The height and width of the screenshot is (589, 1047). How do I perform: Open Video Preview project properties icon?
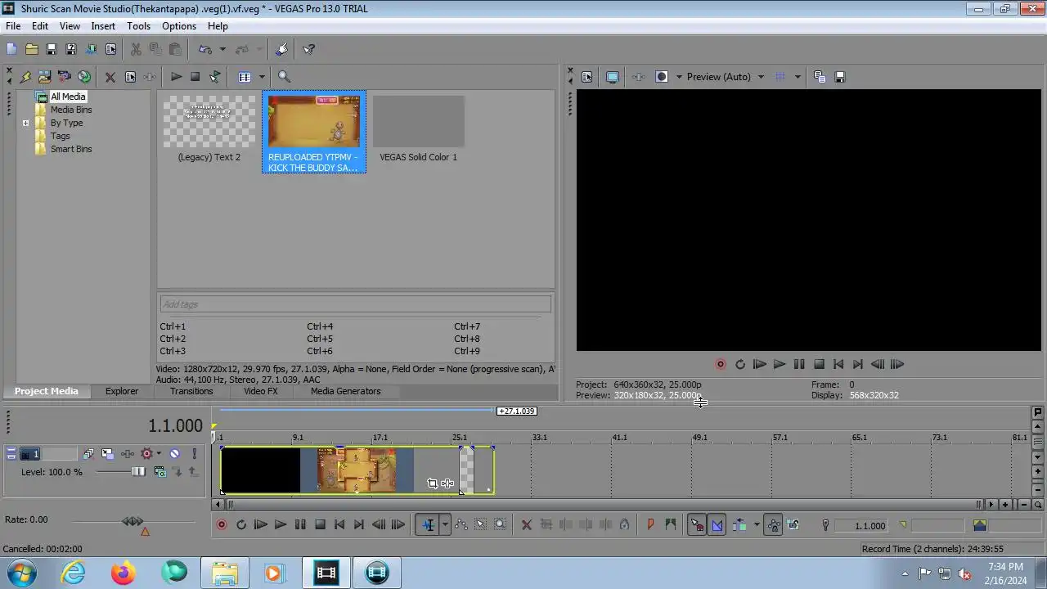[x=586, y=77]
